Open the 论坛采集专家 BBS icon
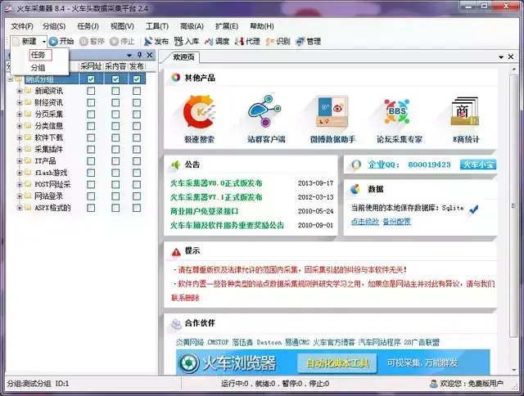524x396 pixels. point(397,111)
